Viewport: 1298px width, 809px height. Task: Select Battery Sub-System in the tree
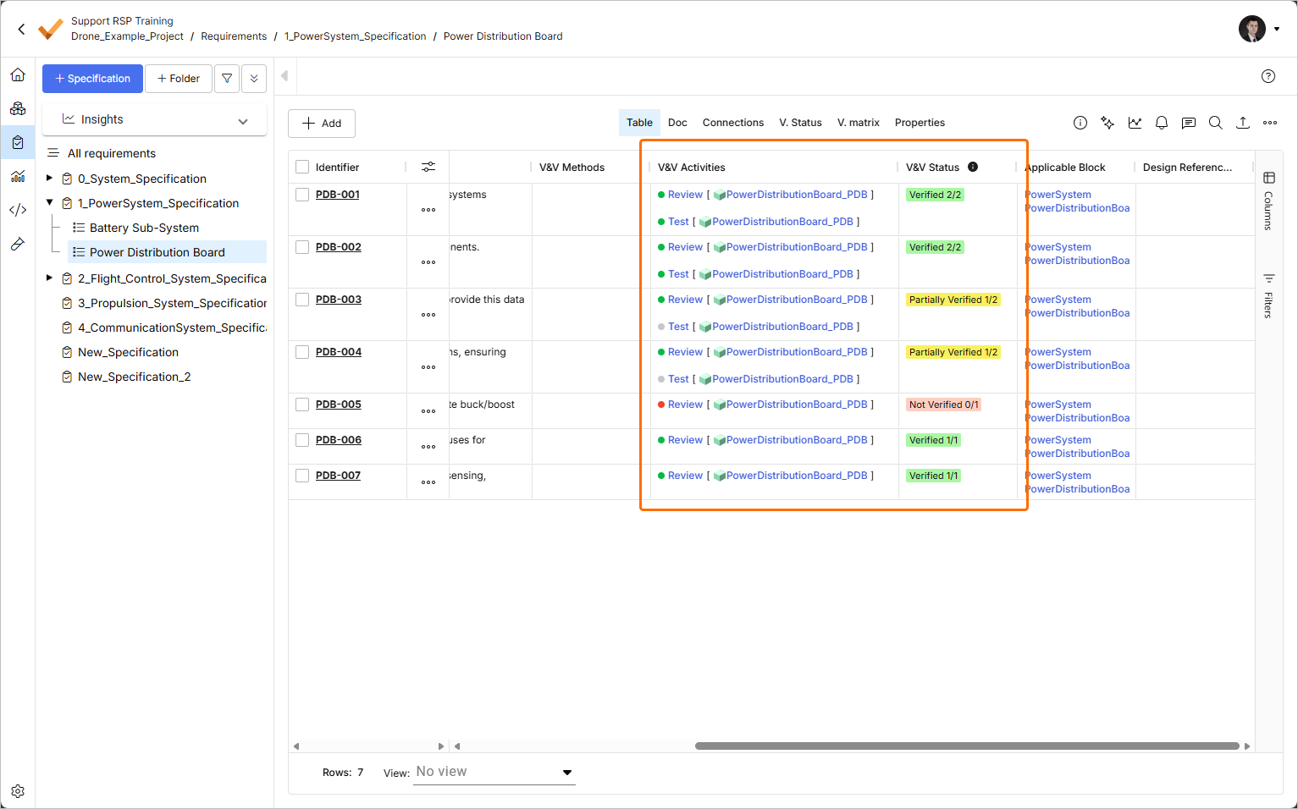144,228
